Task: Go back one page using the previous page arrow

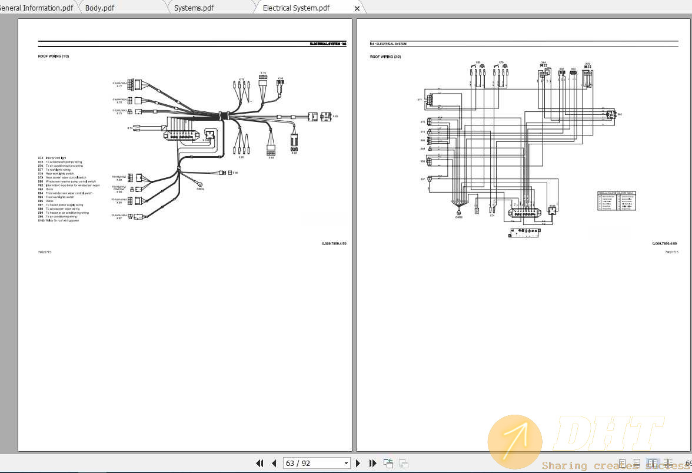Action: (275, 463)
